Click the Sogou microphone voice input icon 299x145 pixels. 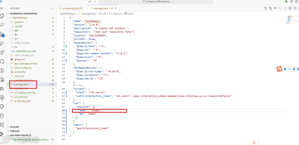pos(294,69)
